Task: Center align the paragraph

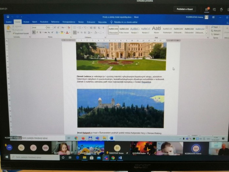Action: tap(79, 32)
